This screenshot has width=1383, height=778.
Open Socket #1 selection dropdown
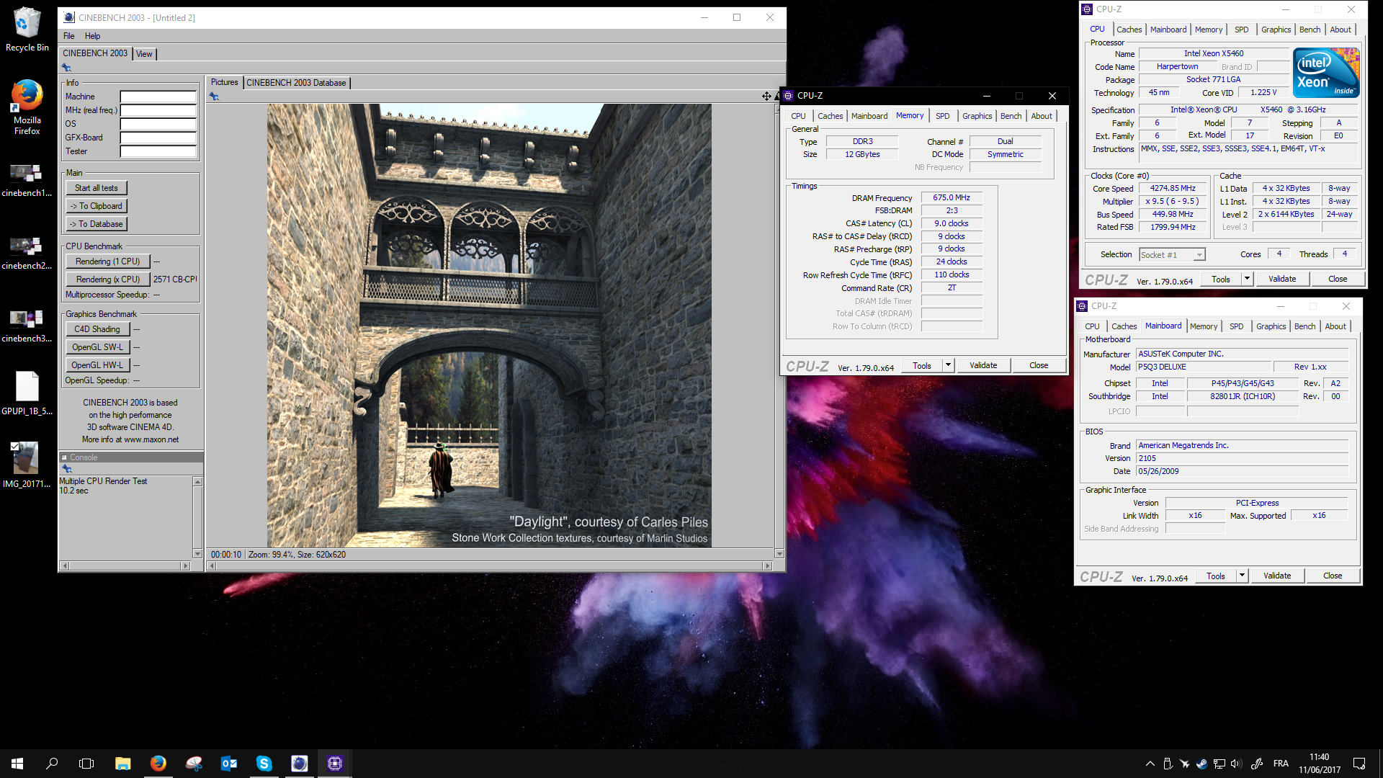(x=1172, y=255)
